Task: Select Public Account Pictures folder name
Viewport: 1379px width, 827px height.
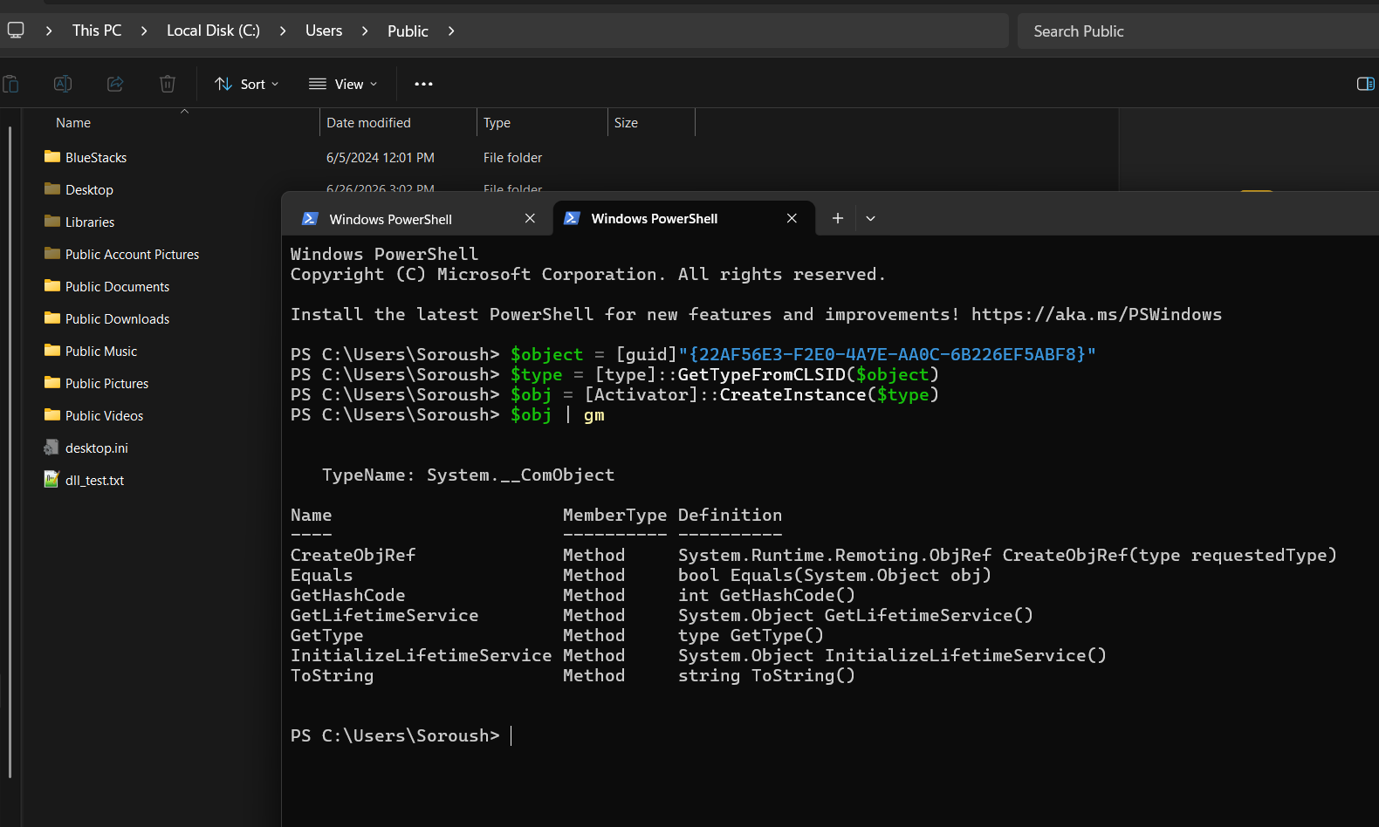Action: (132, 255)
